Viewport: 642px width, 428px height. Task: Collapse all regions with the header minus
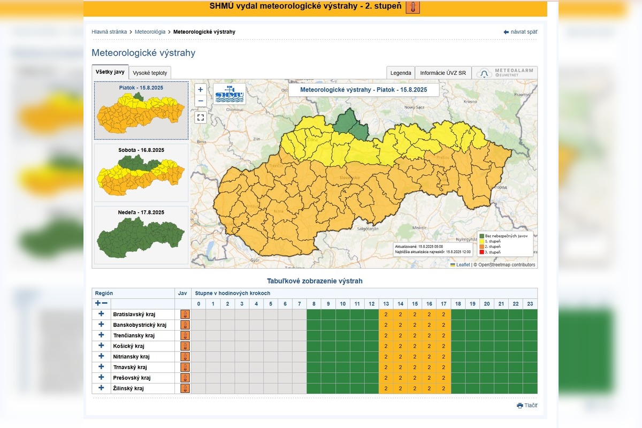point(105,303)
